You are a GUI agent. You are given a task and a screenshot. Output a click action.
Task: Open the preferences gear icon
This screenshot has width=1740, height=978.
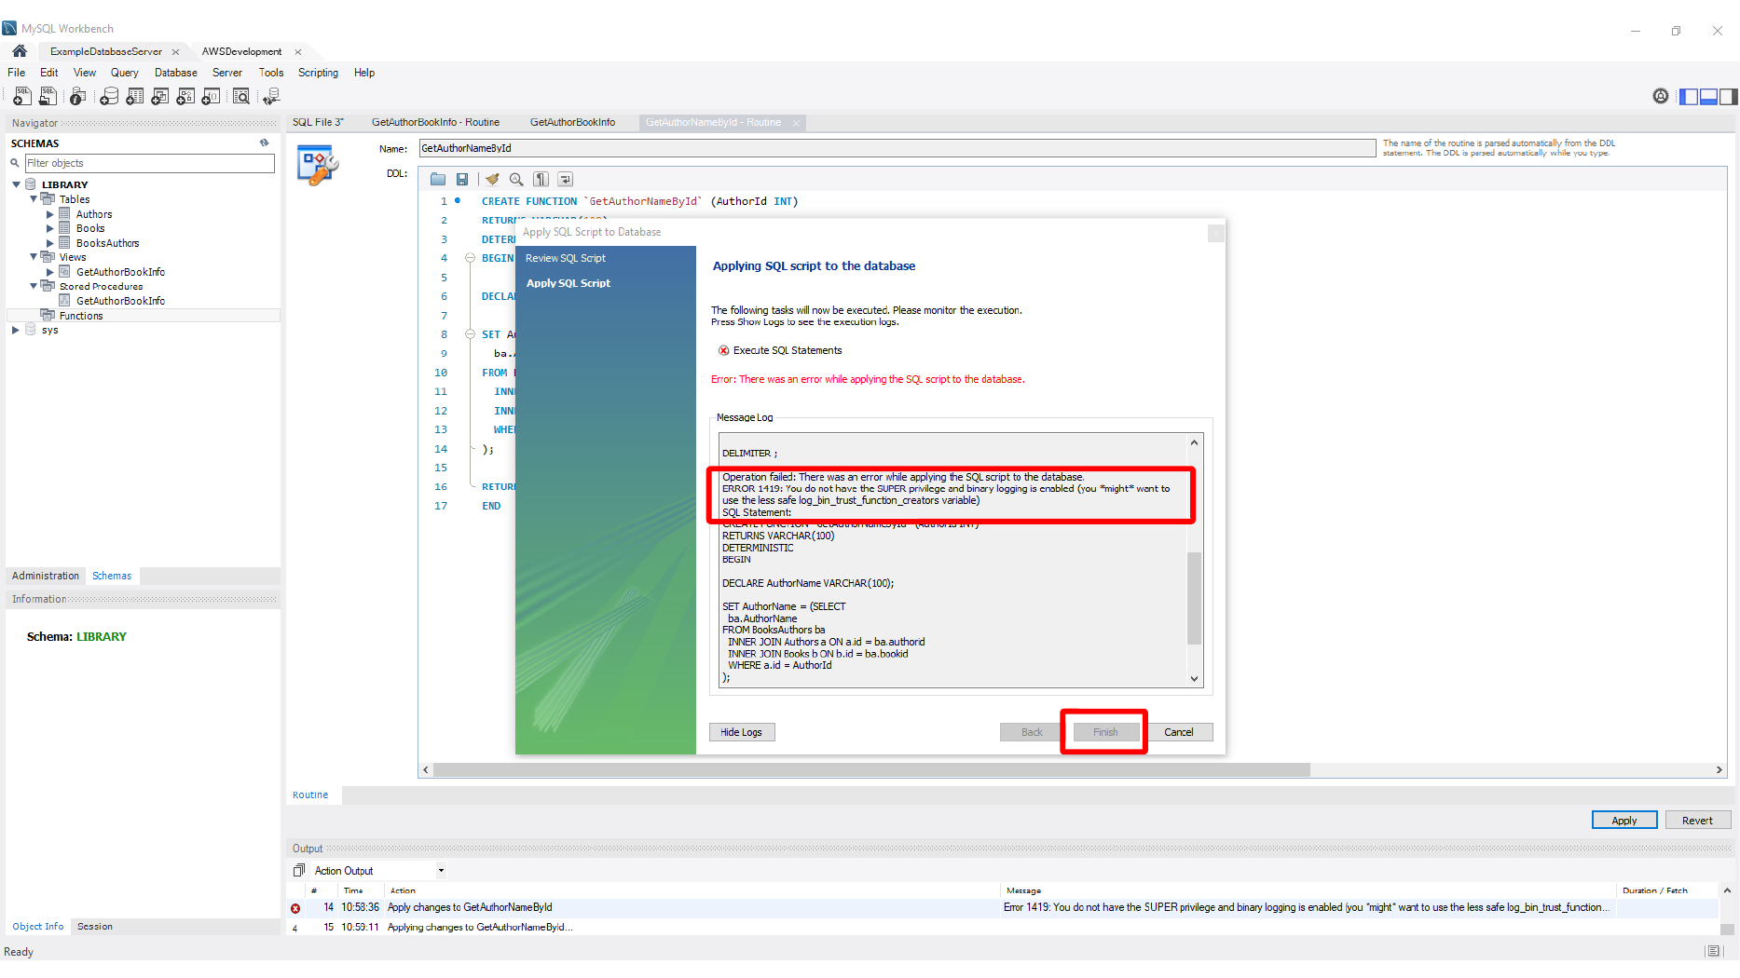[x=1661, y=96]
